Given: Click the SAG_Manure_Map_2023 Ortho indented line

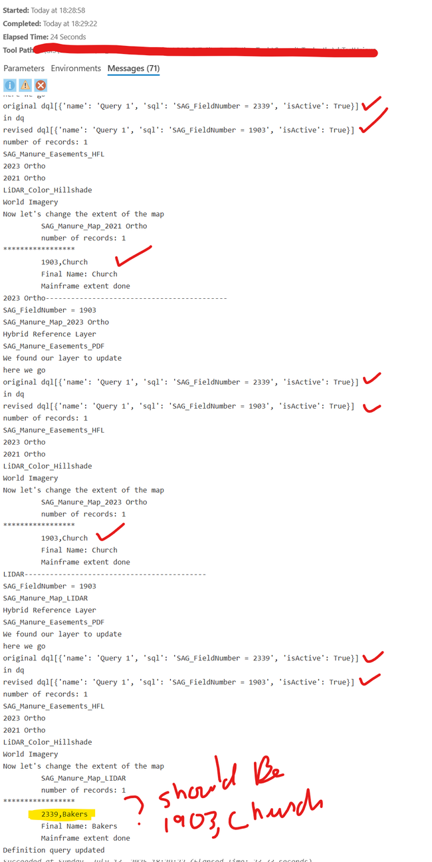Looking at the screenshot, I should (94, 502).
